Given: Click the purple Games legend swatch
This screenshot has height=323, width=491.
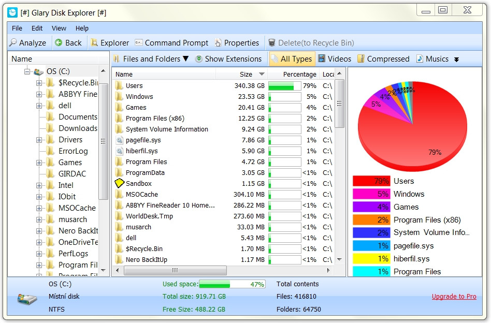Looking at the screenshot, I should point(371,207).
